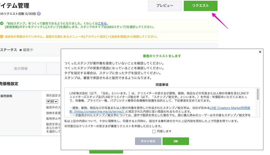Open the ¥120 price dropdown
270x155 pixels.
pyautogui.click(x=52, y=101)
